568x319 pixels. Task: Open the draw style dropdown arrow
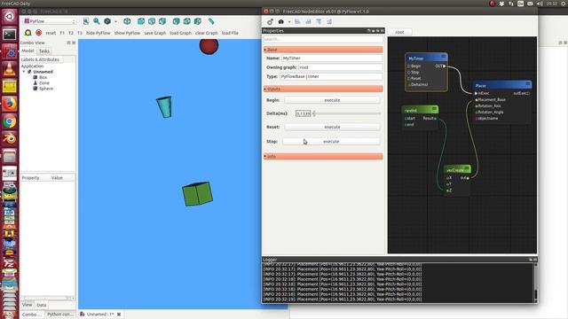115,21
